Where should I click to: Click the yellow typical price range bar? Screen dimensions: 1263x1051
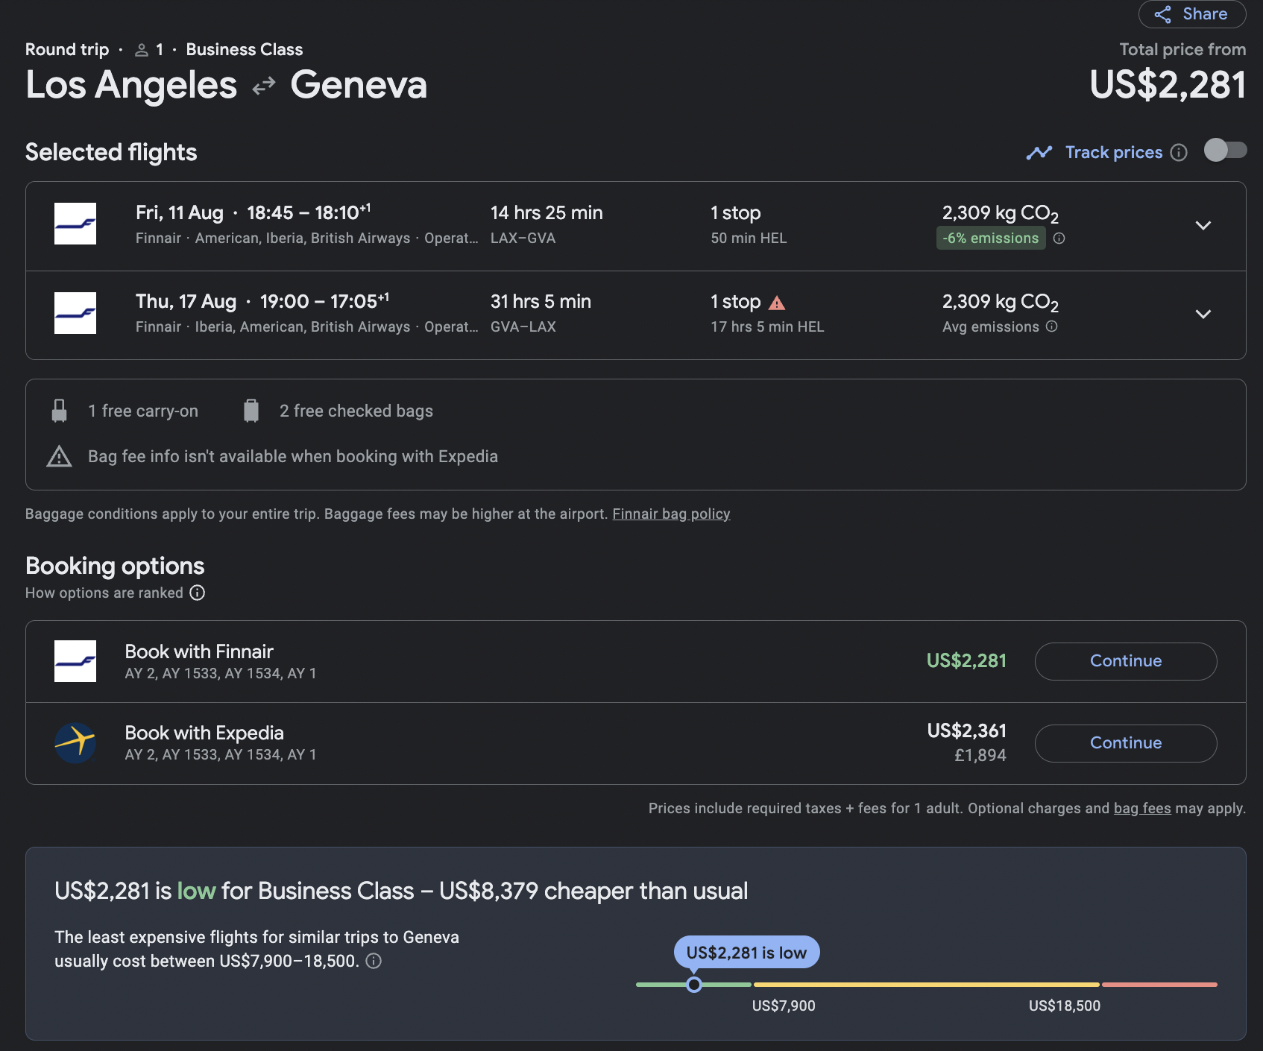pyautogui.click(x=926, y=985)
